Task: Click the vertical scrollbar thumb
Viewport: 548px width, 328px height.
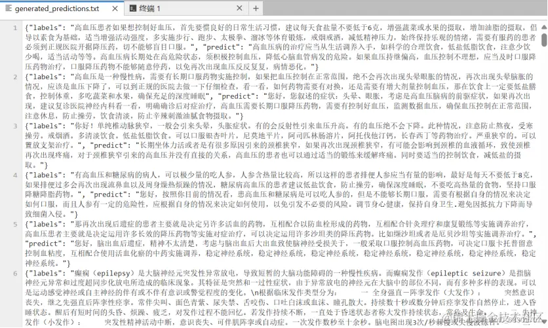Action: 544,39
